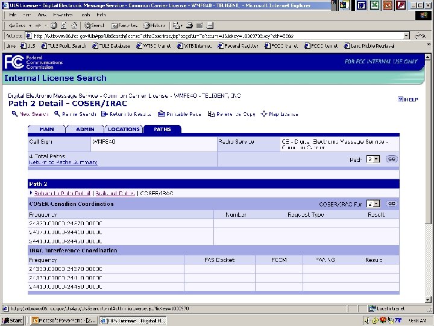Click Map License
The width and height of the screenshot is (434, 326).
pyautogui.click(x=279, y=114)
